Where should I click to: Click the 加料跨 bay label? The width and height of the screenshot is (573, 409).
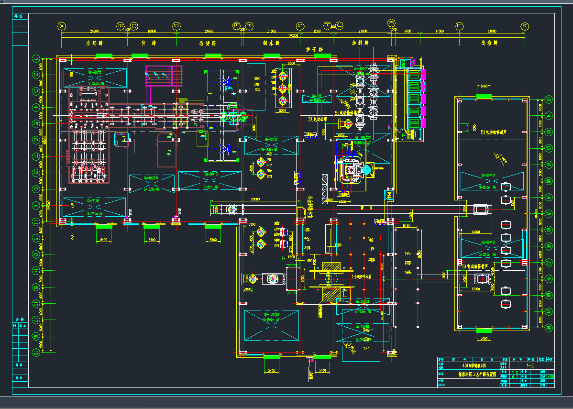(x=360, y=43)
